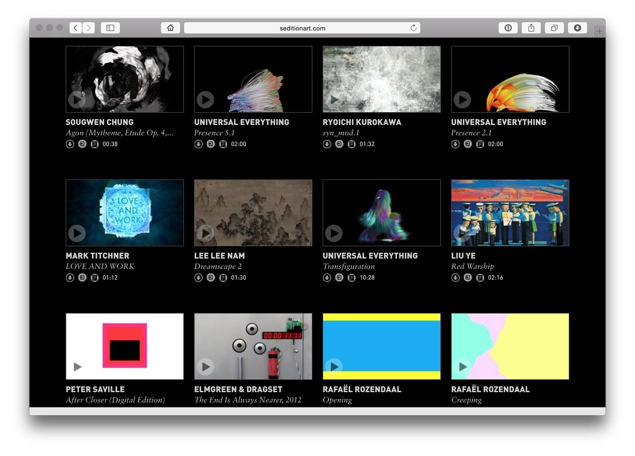Download LOVE AND WORK by Mark Titchner

pos(70,278)
